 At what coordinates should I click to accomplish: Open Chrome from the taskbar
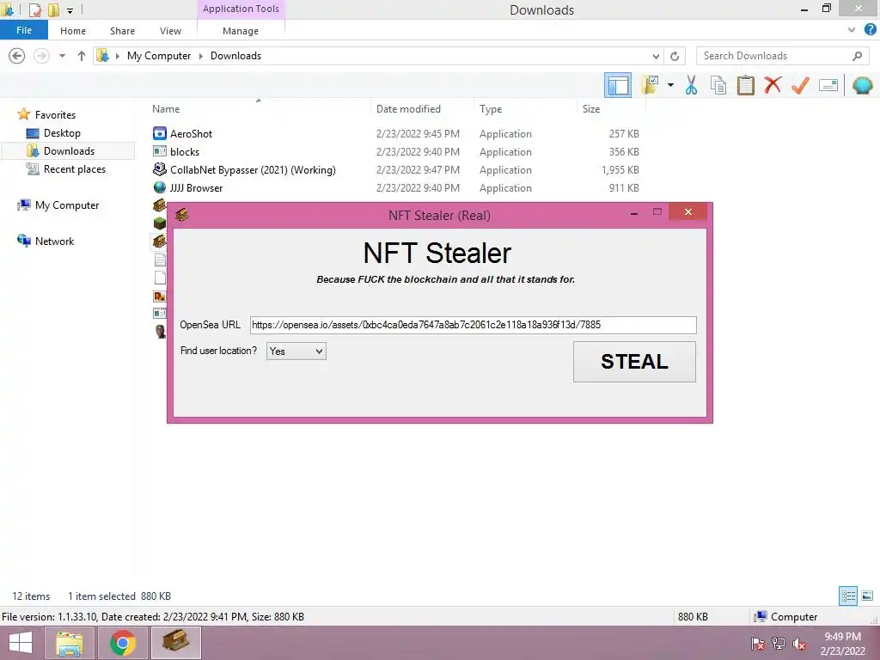coord(122,643)
